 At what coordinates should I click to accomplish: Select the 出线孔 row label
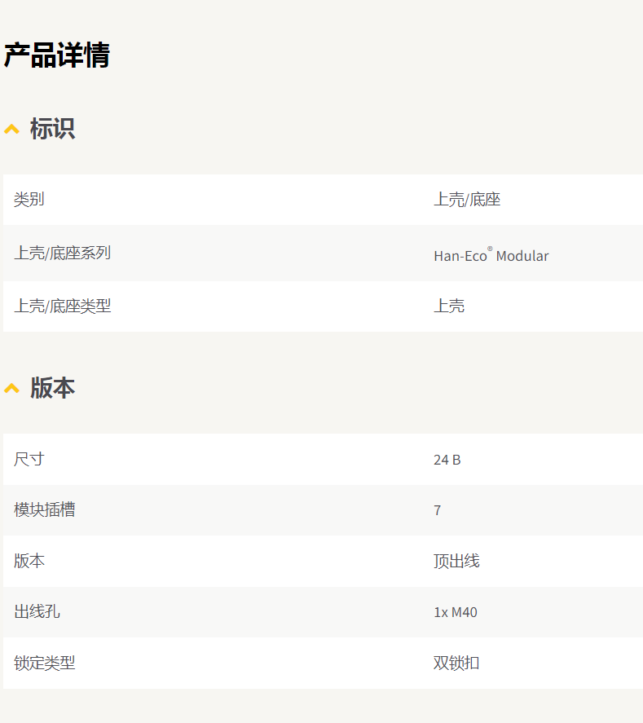point(37,612)
